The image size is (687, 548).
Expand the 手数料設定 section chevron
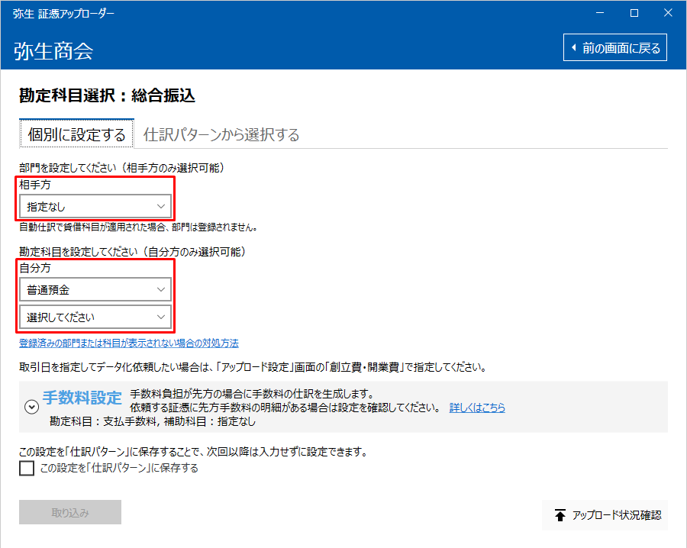[31, 407]
